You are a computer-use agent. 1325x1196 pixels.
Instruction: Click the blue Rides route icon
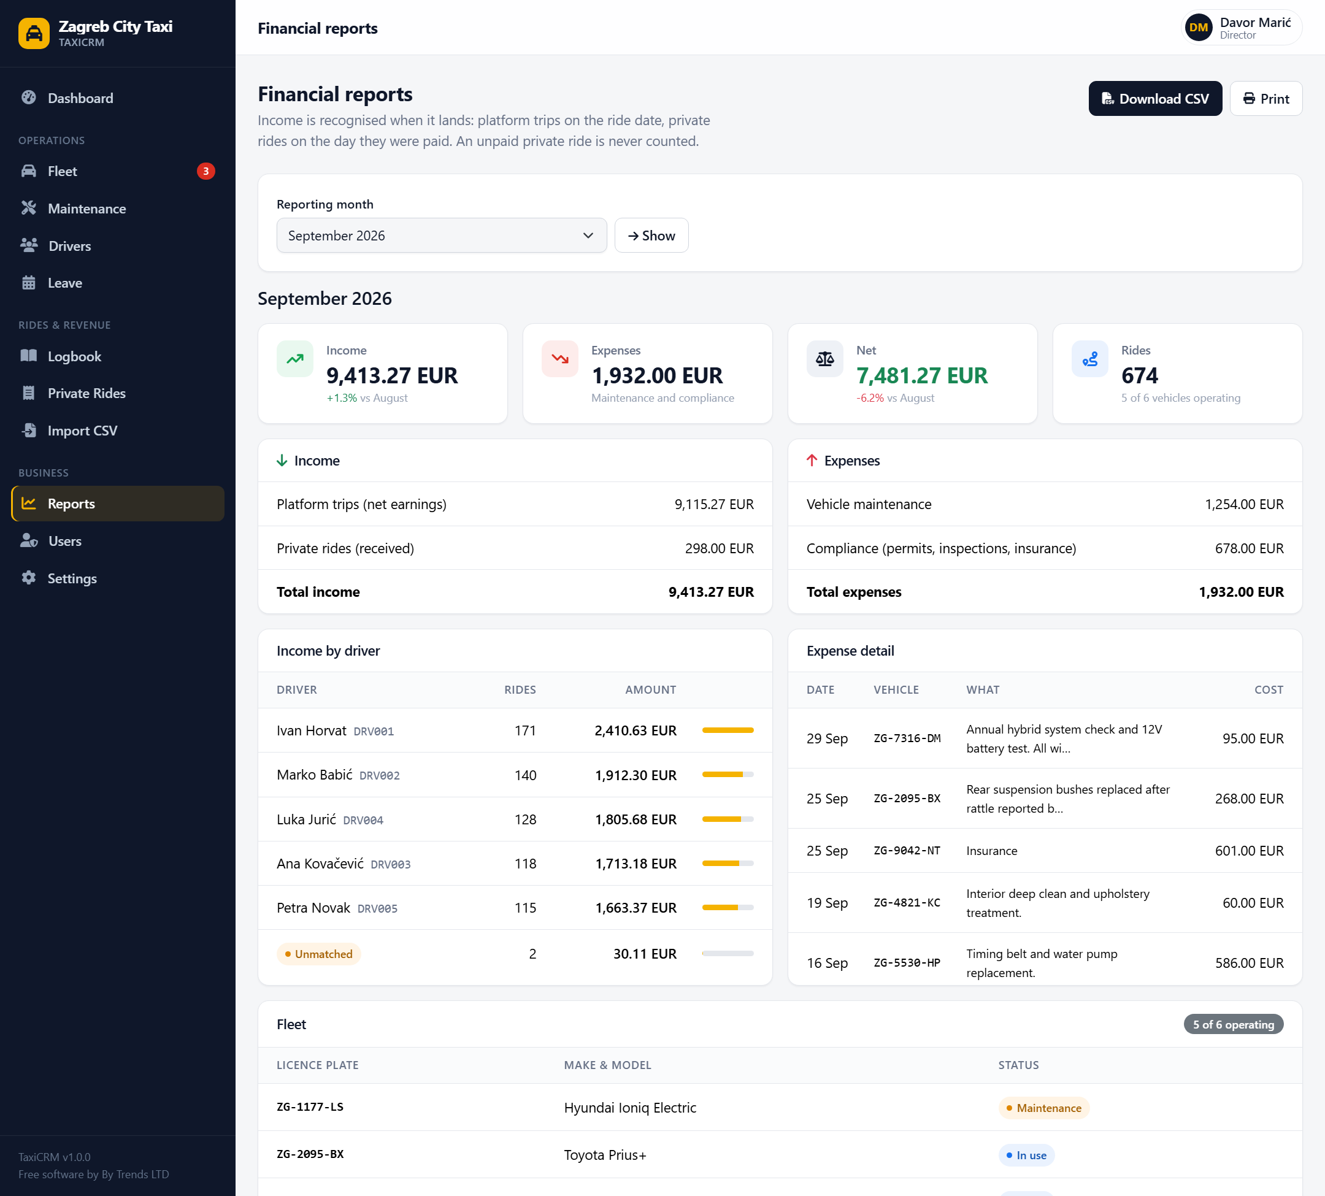click(1089, 359)
